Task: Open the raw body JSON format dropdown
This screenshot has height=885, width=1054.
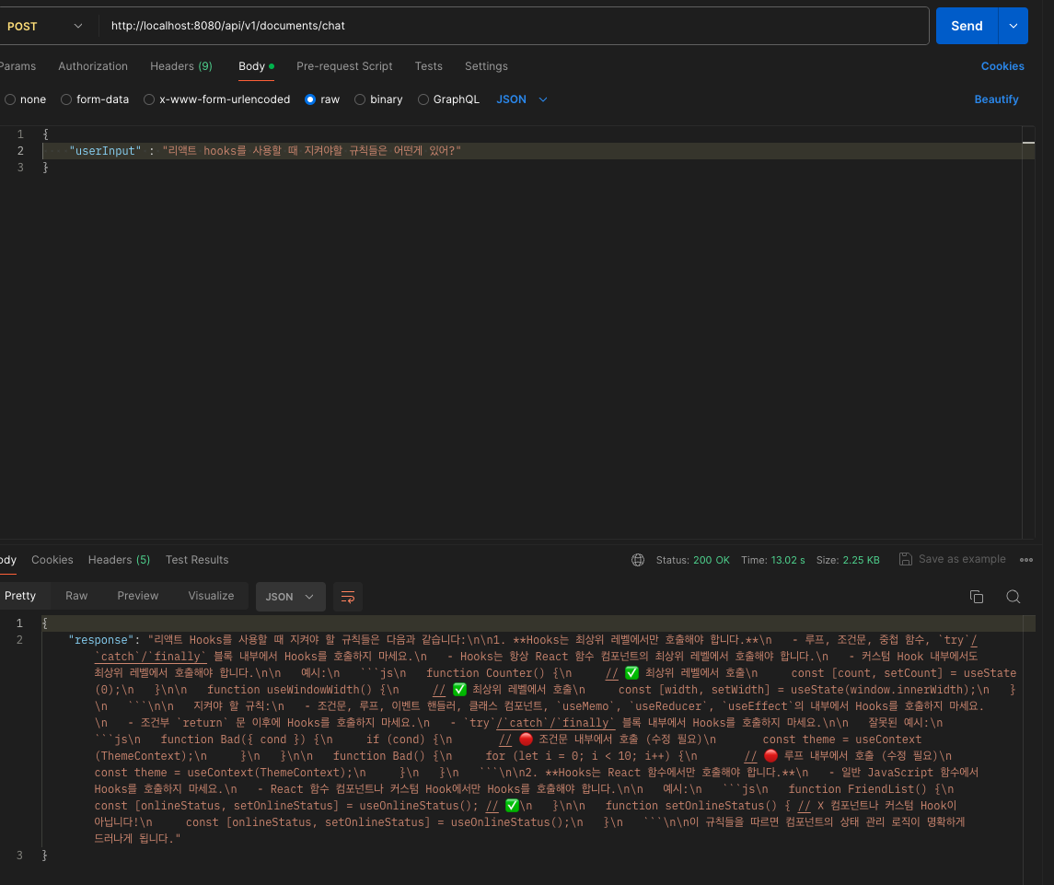Action: 522,99
